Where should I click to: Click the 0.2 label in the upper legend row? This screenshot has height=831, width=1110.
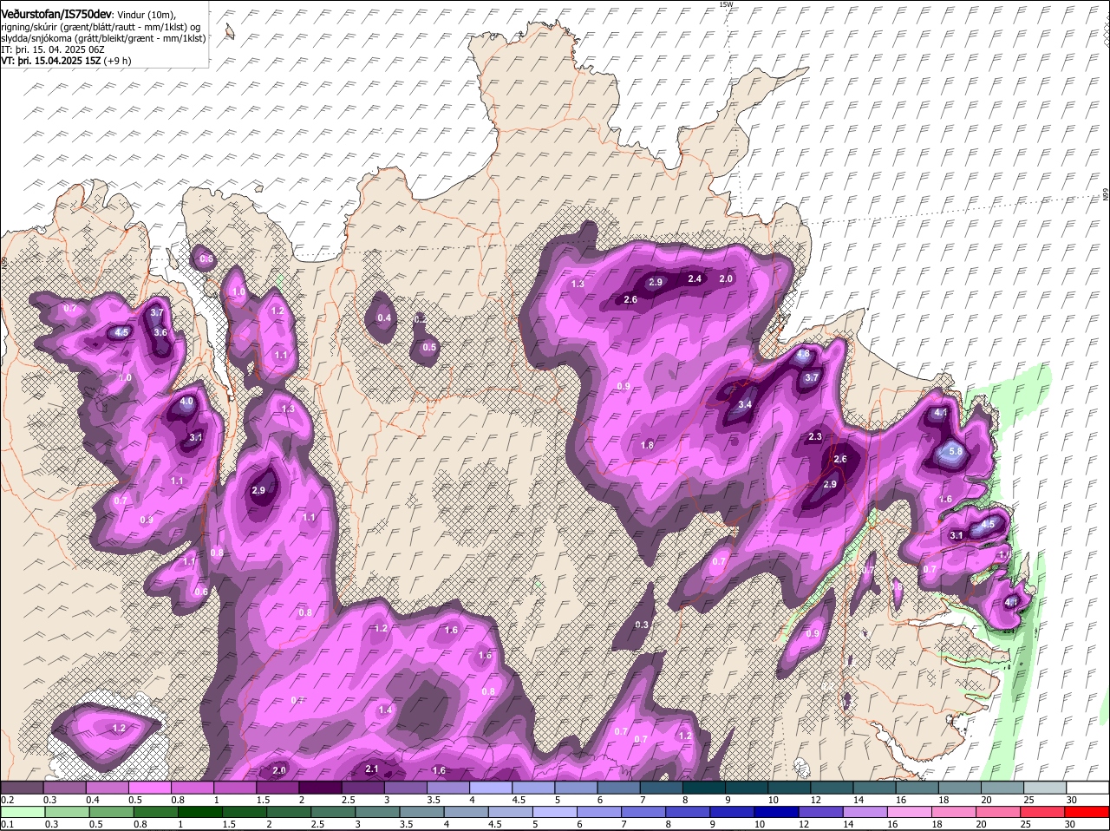(x=7, y=799)
